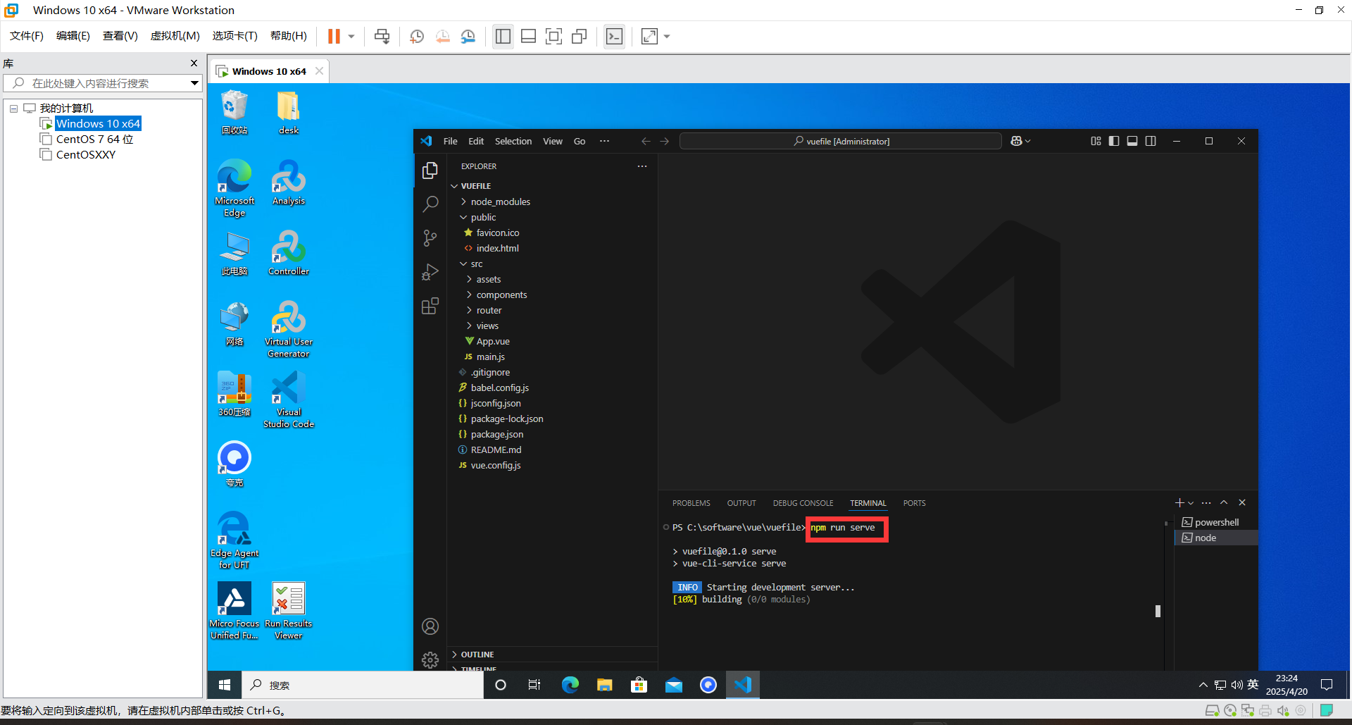Select the powershell terminal instance
Image resolution: width=1352 pixels, height=725 pixels.
pos(1217,522)
